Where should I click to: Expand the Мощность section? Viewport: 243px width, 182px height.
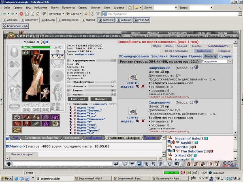click(x=68, y=86)
